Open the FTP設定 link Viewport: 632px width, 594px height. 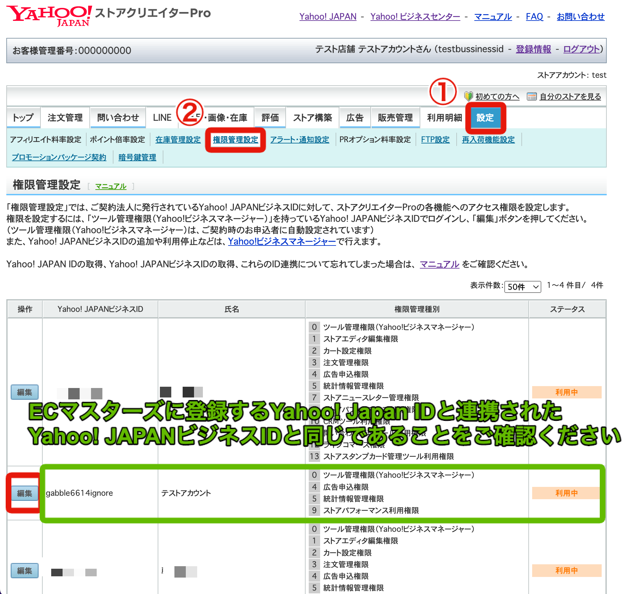click(435, 140)
